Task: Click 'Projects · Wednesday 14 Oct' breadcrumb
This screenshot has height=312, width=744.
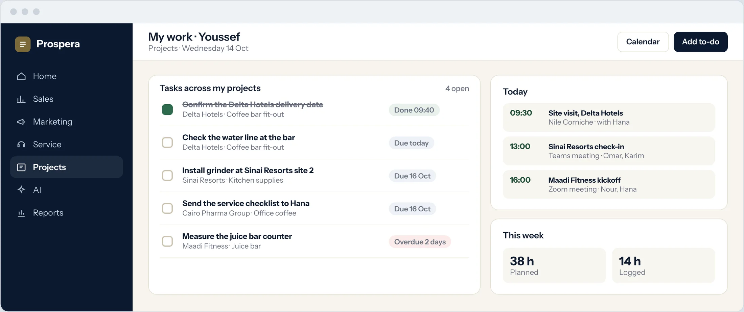Action: click(198, 48)
